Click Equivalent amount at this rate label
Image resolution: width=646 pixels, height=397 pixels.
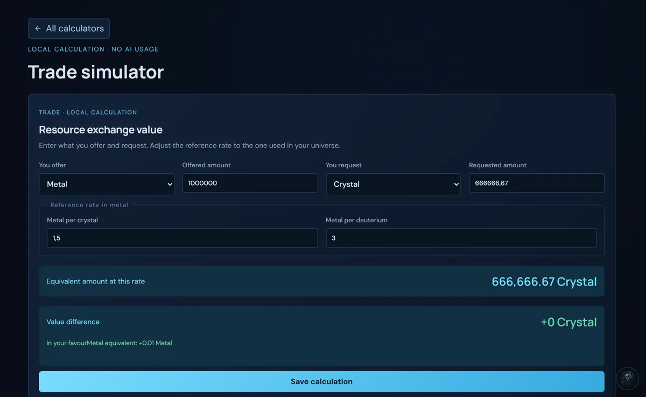96,281
